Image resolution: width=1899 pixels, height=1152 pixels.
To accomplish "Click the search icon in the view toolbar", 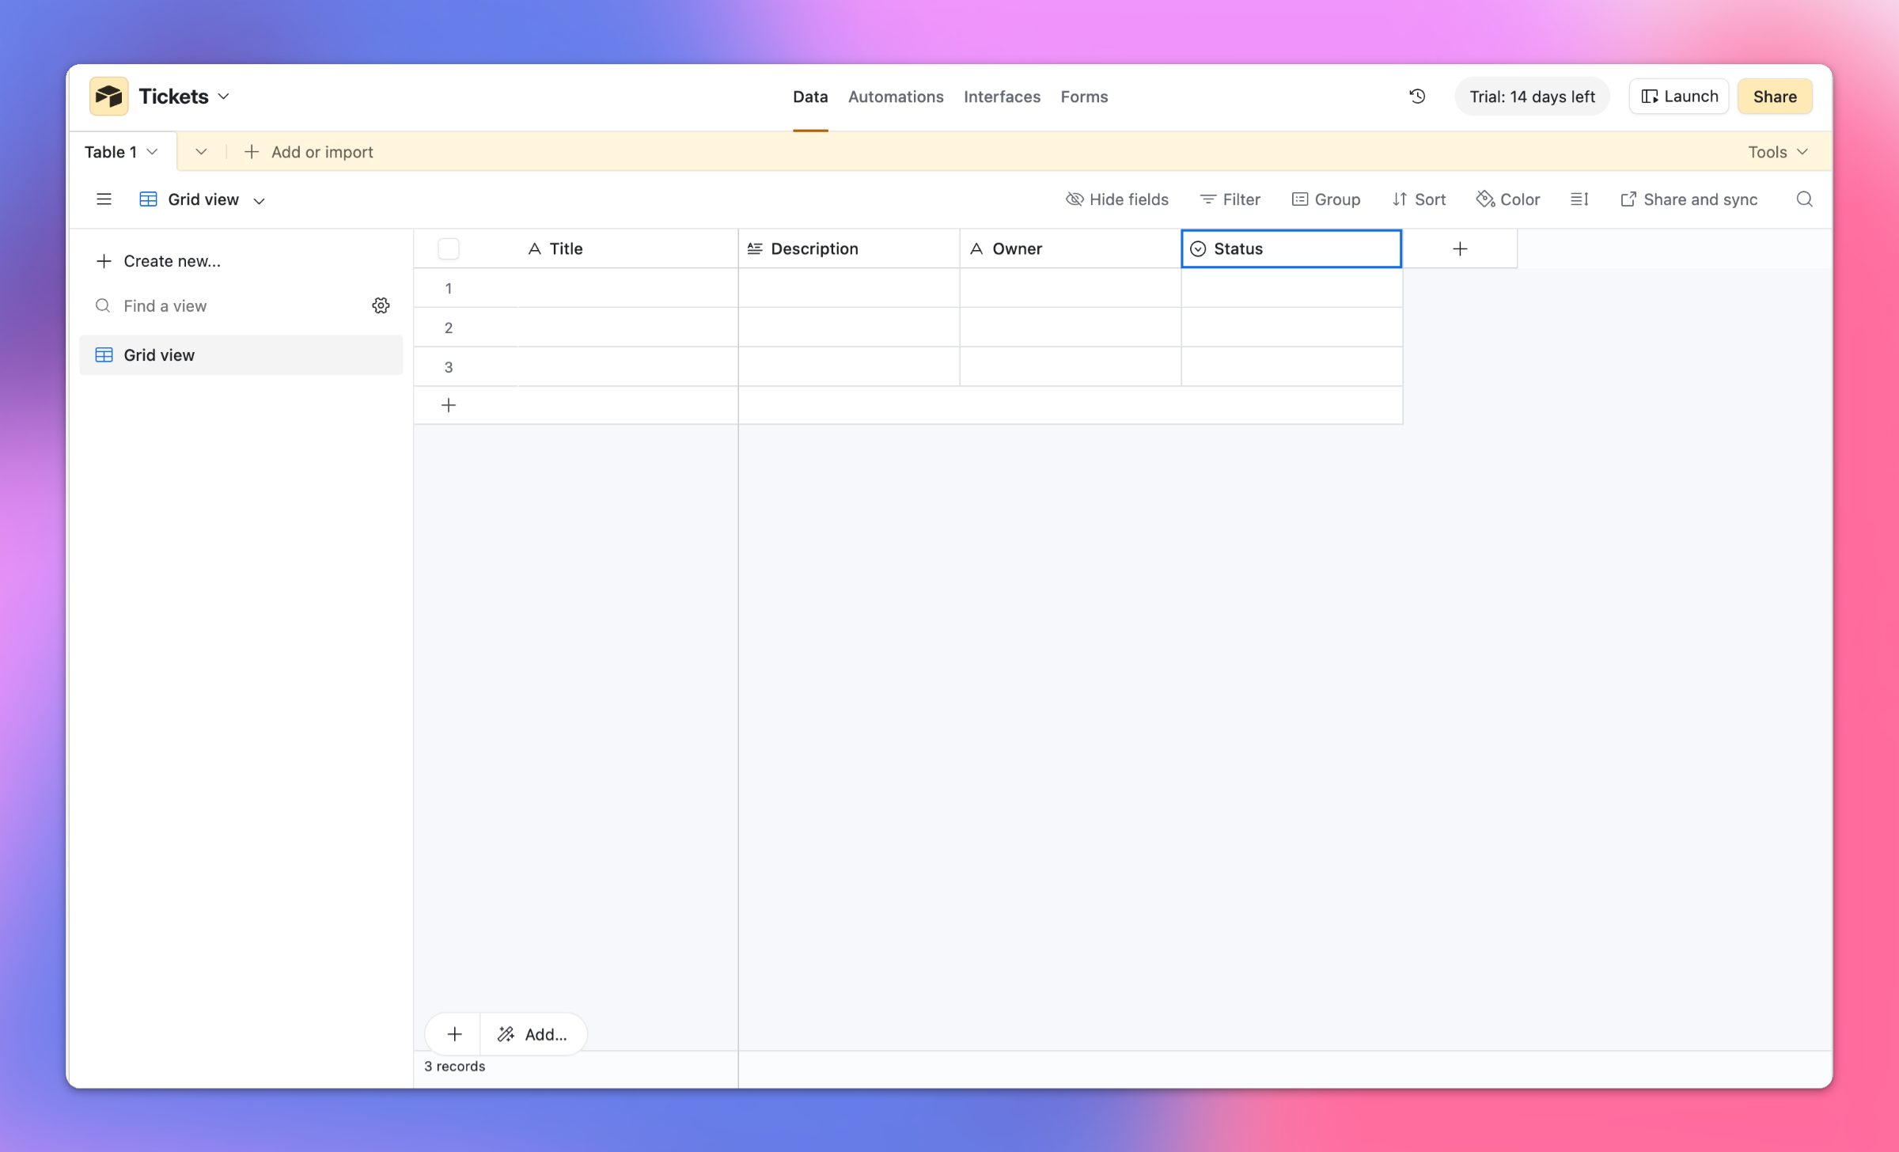I will point(1805,199).
